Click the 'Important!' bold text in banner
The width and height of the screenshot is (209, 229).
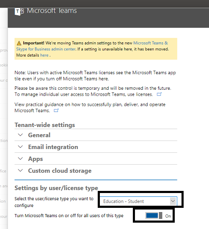click(x=33, y=43)
